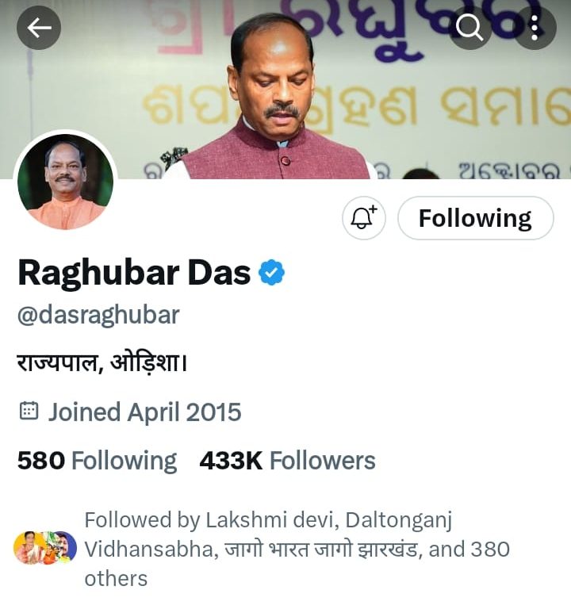This screenshot has height=609, width=571.
Task: View the header banner photo
Action: click(x=285, y=90)
